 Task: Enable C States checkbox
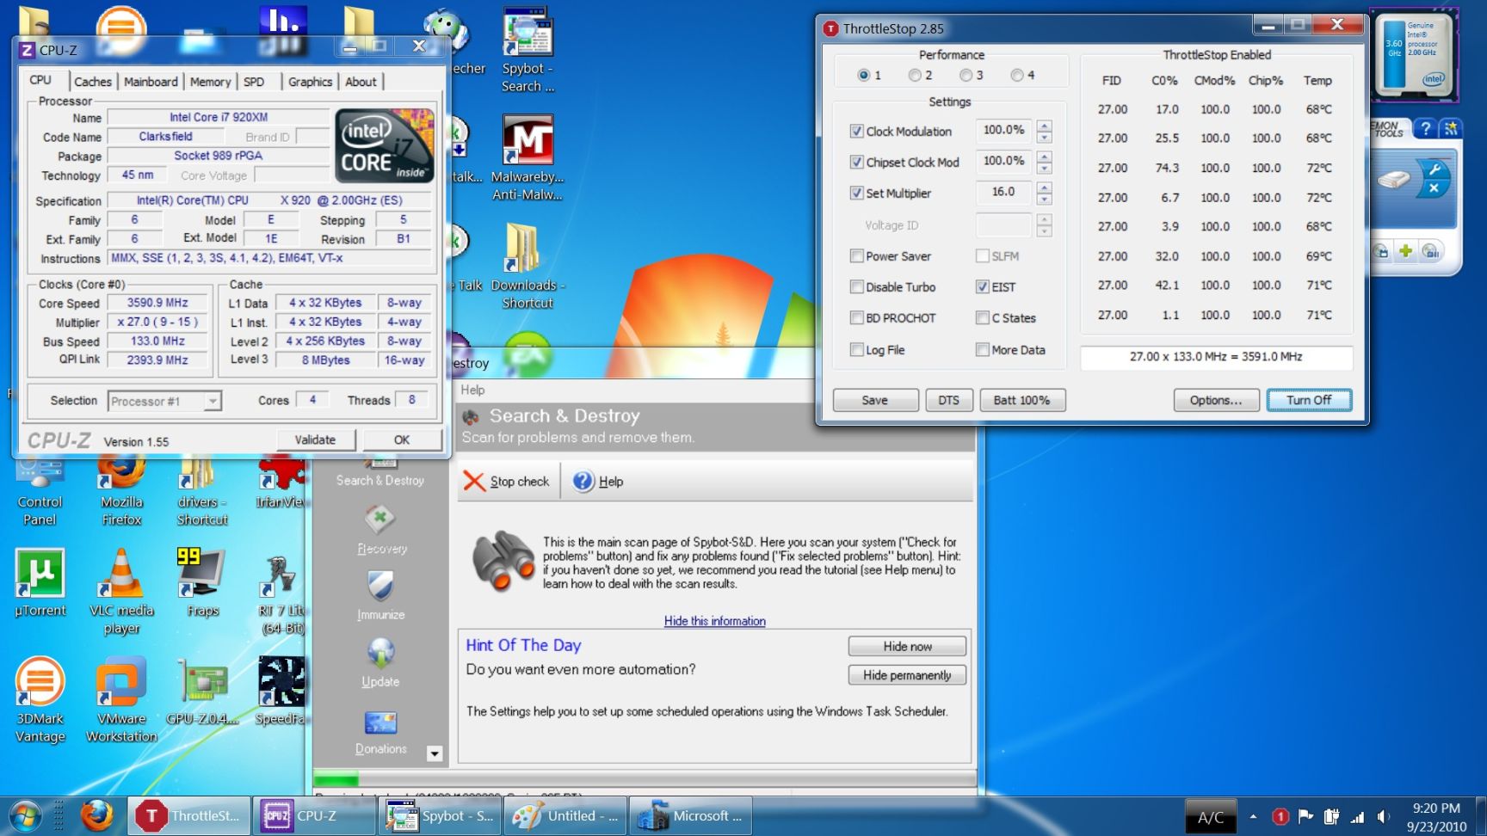pyautogui.click(x=982, y=317)
